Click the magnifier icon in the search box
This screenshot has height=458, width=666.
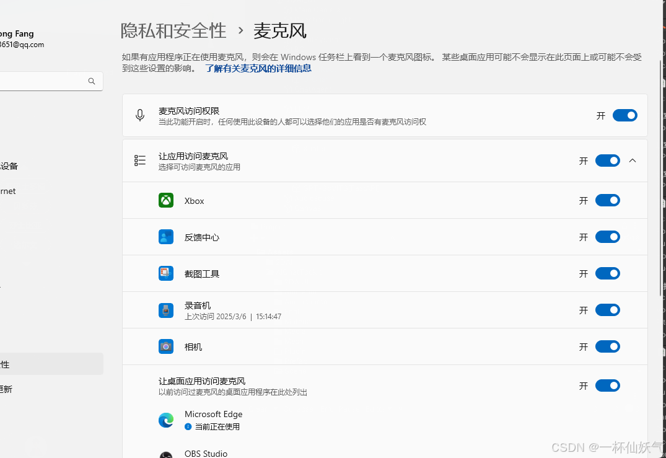click(x=92, y=81)
